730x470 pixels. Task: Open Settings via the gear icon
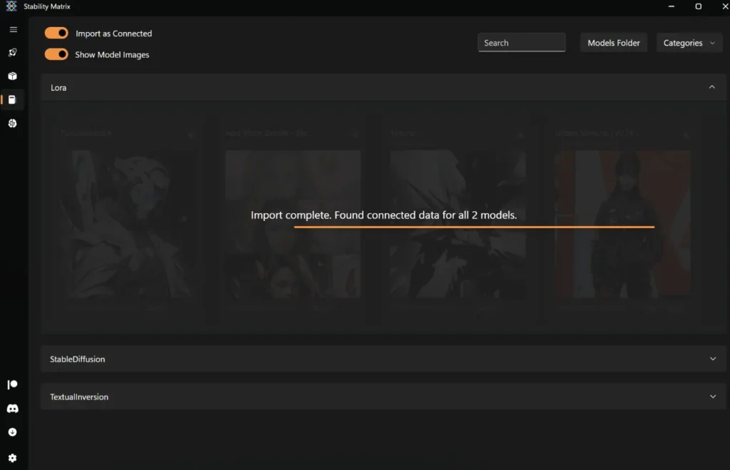[13, 458]
